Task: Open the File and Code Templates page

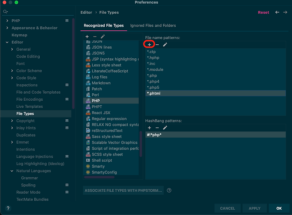Action: [39, 92]
